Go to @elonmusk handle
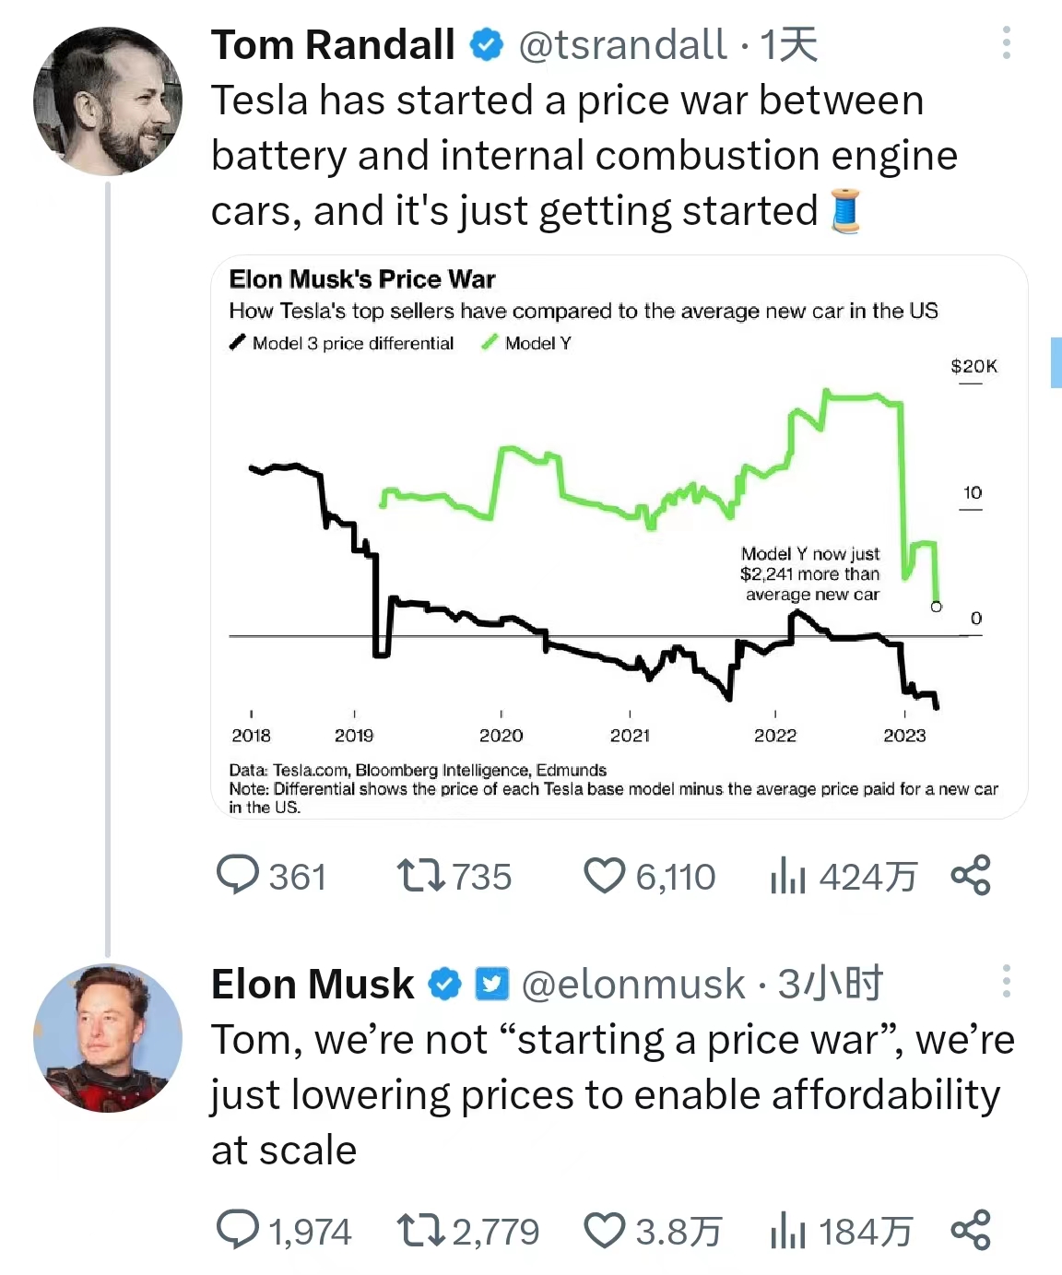Image resolution: width=1062 pixels, height=1275 pixels. click(632, 984)
